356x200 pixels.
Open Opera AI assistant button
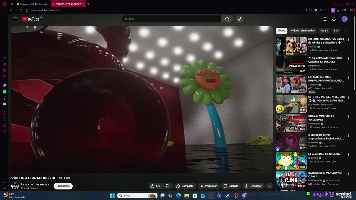(345, 10)
